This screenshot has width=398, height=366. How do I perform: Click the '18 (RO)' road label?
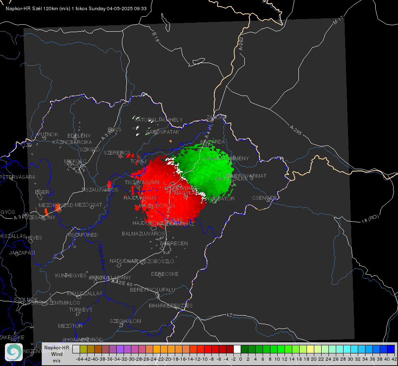[370, 219]
